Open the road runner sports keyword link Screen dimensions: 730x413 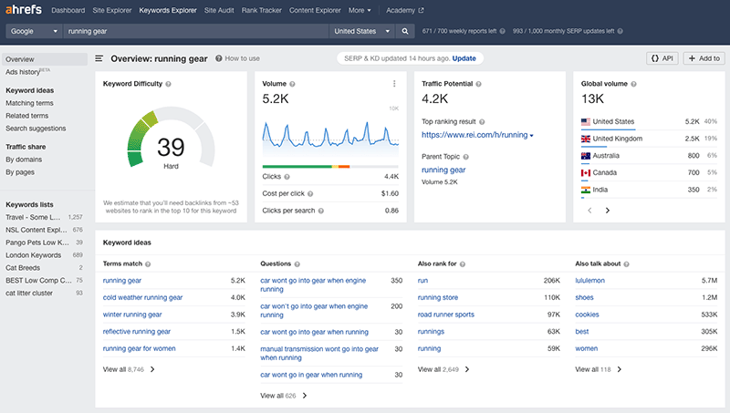click(x=445, y=315)
